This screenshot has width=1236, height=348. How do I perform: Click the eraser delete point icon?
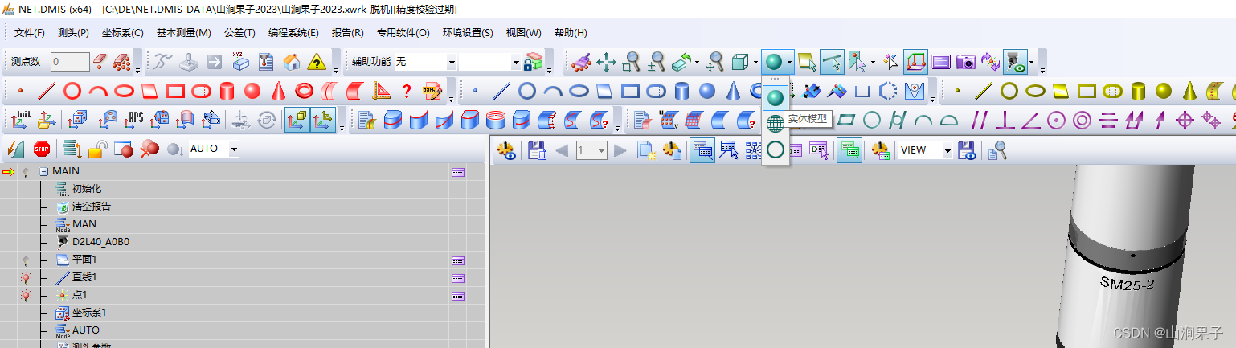[100, 61]
